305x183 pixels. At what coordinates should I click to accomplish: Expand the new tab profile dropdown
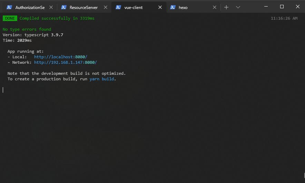click(238, 7)
